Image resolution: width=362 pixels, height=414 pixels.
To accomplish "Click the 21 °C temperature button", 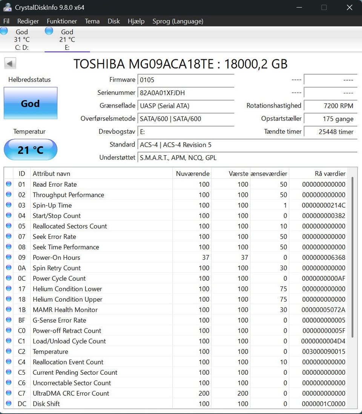I will tap(31, 150).
